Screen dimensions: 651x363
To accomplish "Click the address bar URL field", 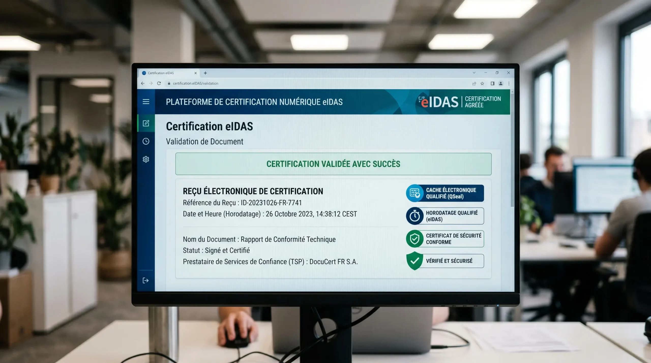I will 317,83.
